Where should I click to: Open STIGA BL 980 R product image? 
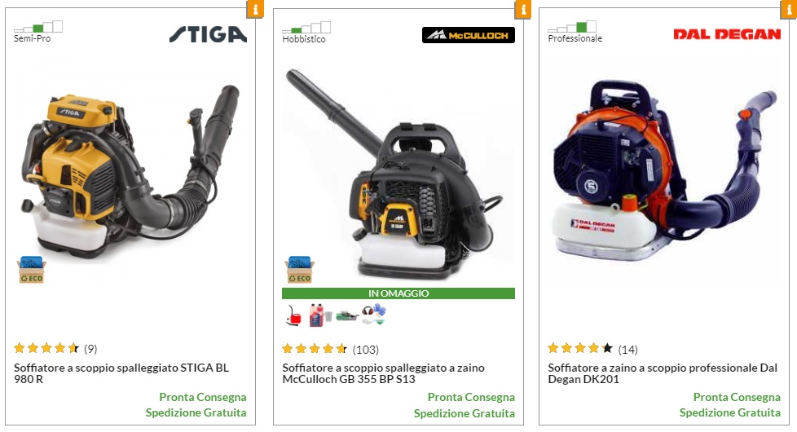coord(130,171)
